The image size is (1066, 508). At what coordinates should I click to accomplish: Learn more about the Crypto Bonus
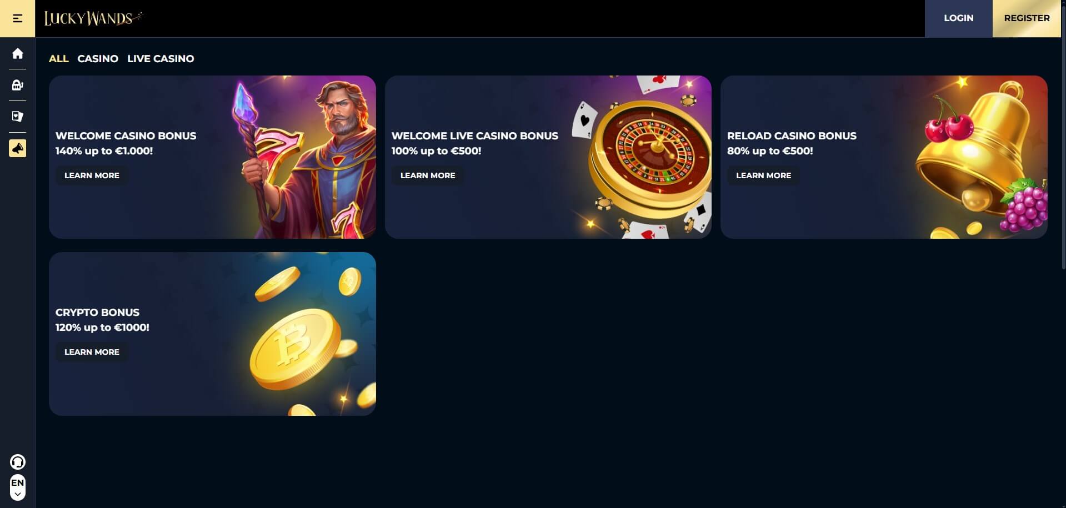click(92, 352)
